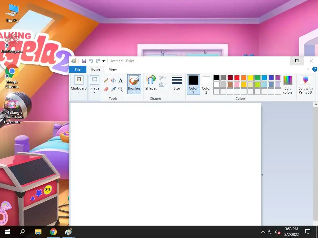Expand the Brushes dropdown arrow
Image resolution: width=318 pixels, height=238 pixels.
134,92
